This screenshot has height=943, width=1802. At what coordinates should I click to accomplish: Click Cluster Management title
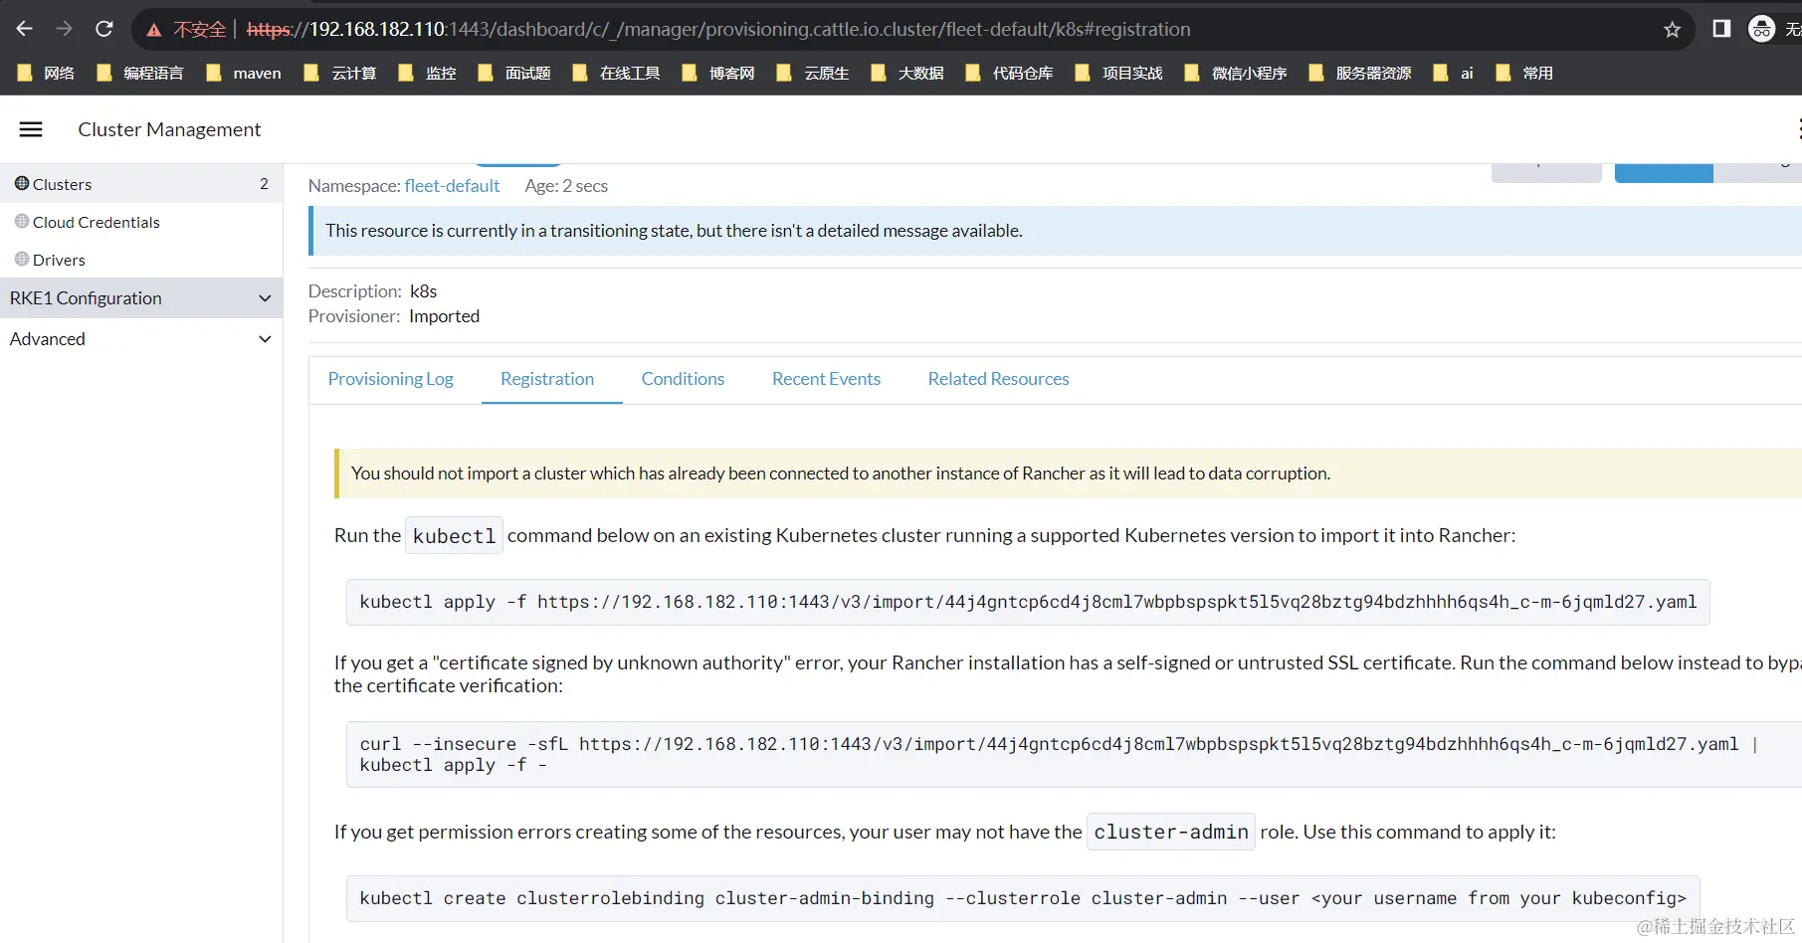click(169, 129)
